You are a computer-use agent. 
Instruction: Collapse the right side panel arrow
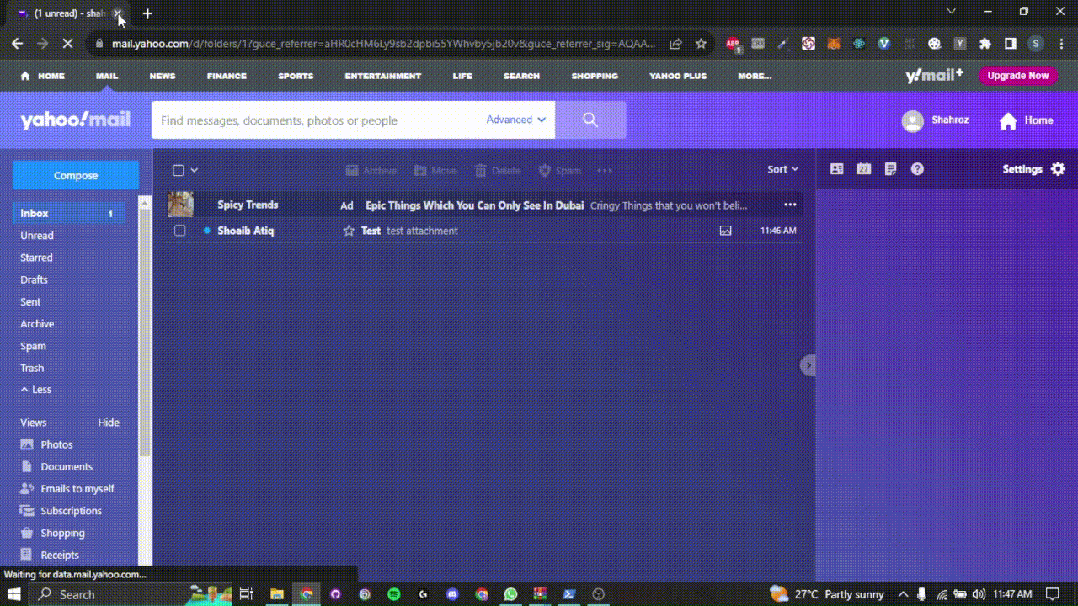808,365
